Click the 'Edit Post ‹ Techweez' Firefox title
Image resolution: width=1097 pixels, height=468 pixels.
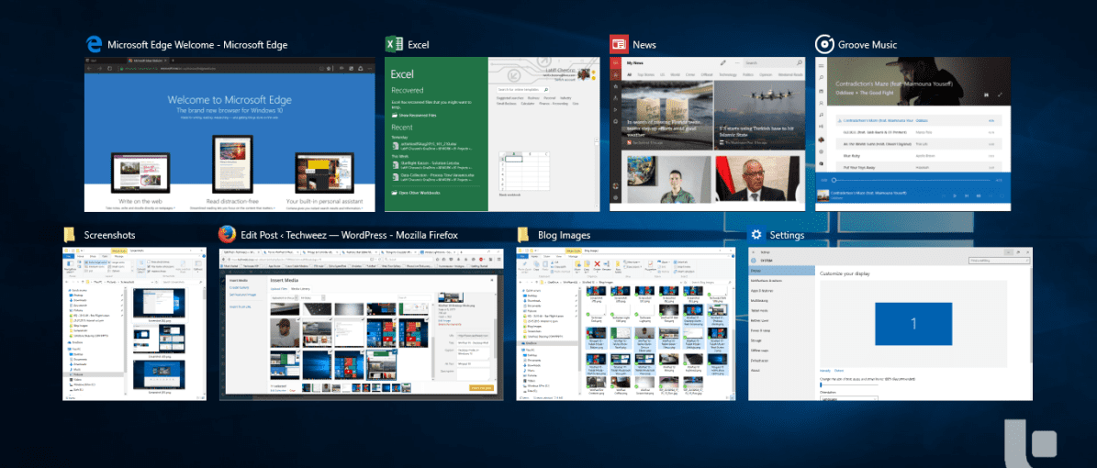click(349, 235)
